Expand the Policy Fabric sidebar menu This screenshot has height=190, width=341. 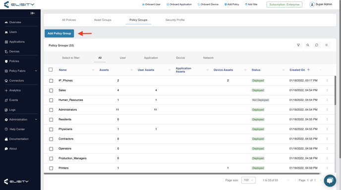[21, 71]
